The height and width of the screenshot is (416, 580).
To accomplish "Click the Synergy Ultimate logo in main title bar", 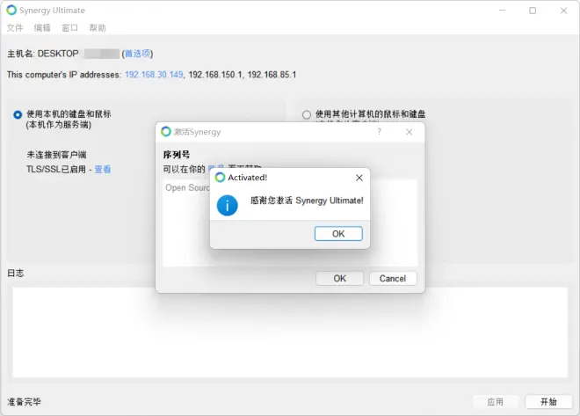I will [x=11, y=10].
